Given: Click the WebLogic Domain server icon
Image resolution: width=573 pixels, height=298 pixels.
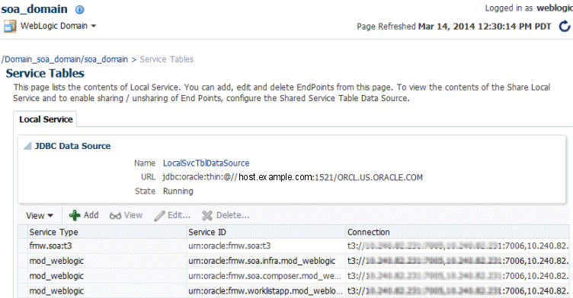Looking at the screenshot, I should (10, 27).
